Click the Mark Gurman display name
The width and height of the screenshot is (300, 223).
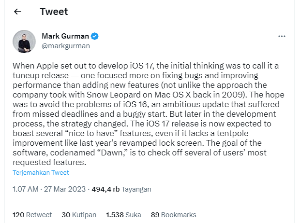[66, 37]
